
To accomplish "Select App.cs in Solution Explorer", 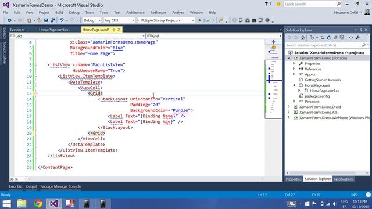I will click(310, 74).
